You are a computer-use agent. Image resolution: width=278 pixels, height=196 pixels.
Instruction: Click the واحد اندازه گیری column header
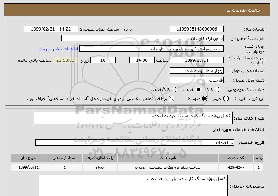pos(100,158)
